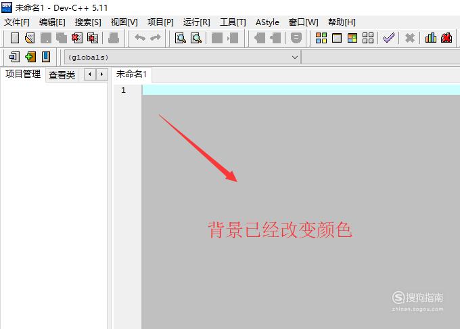Click the Open file icon

pyautogui.click(x=30, y=38)
